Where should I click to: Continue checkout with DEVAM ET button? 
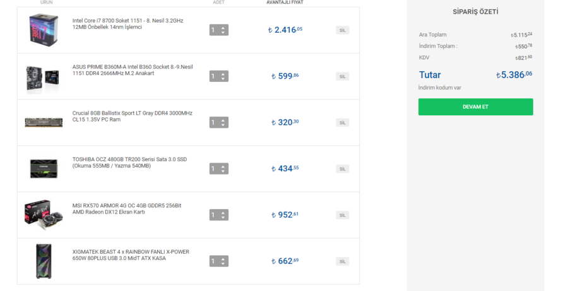click(475, 107)
